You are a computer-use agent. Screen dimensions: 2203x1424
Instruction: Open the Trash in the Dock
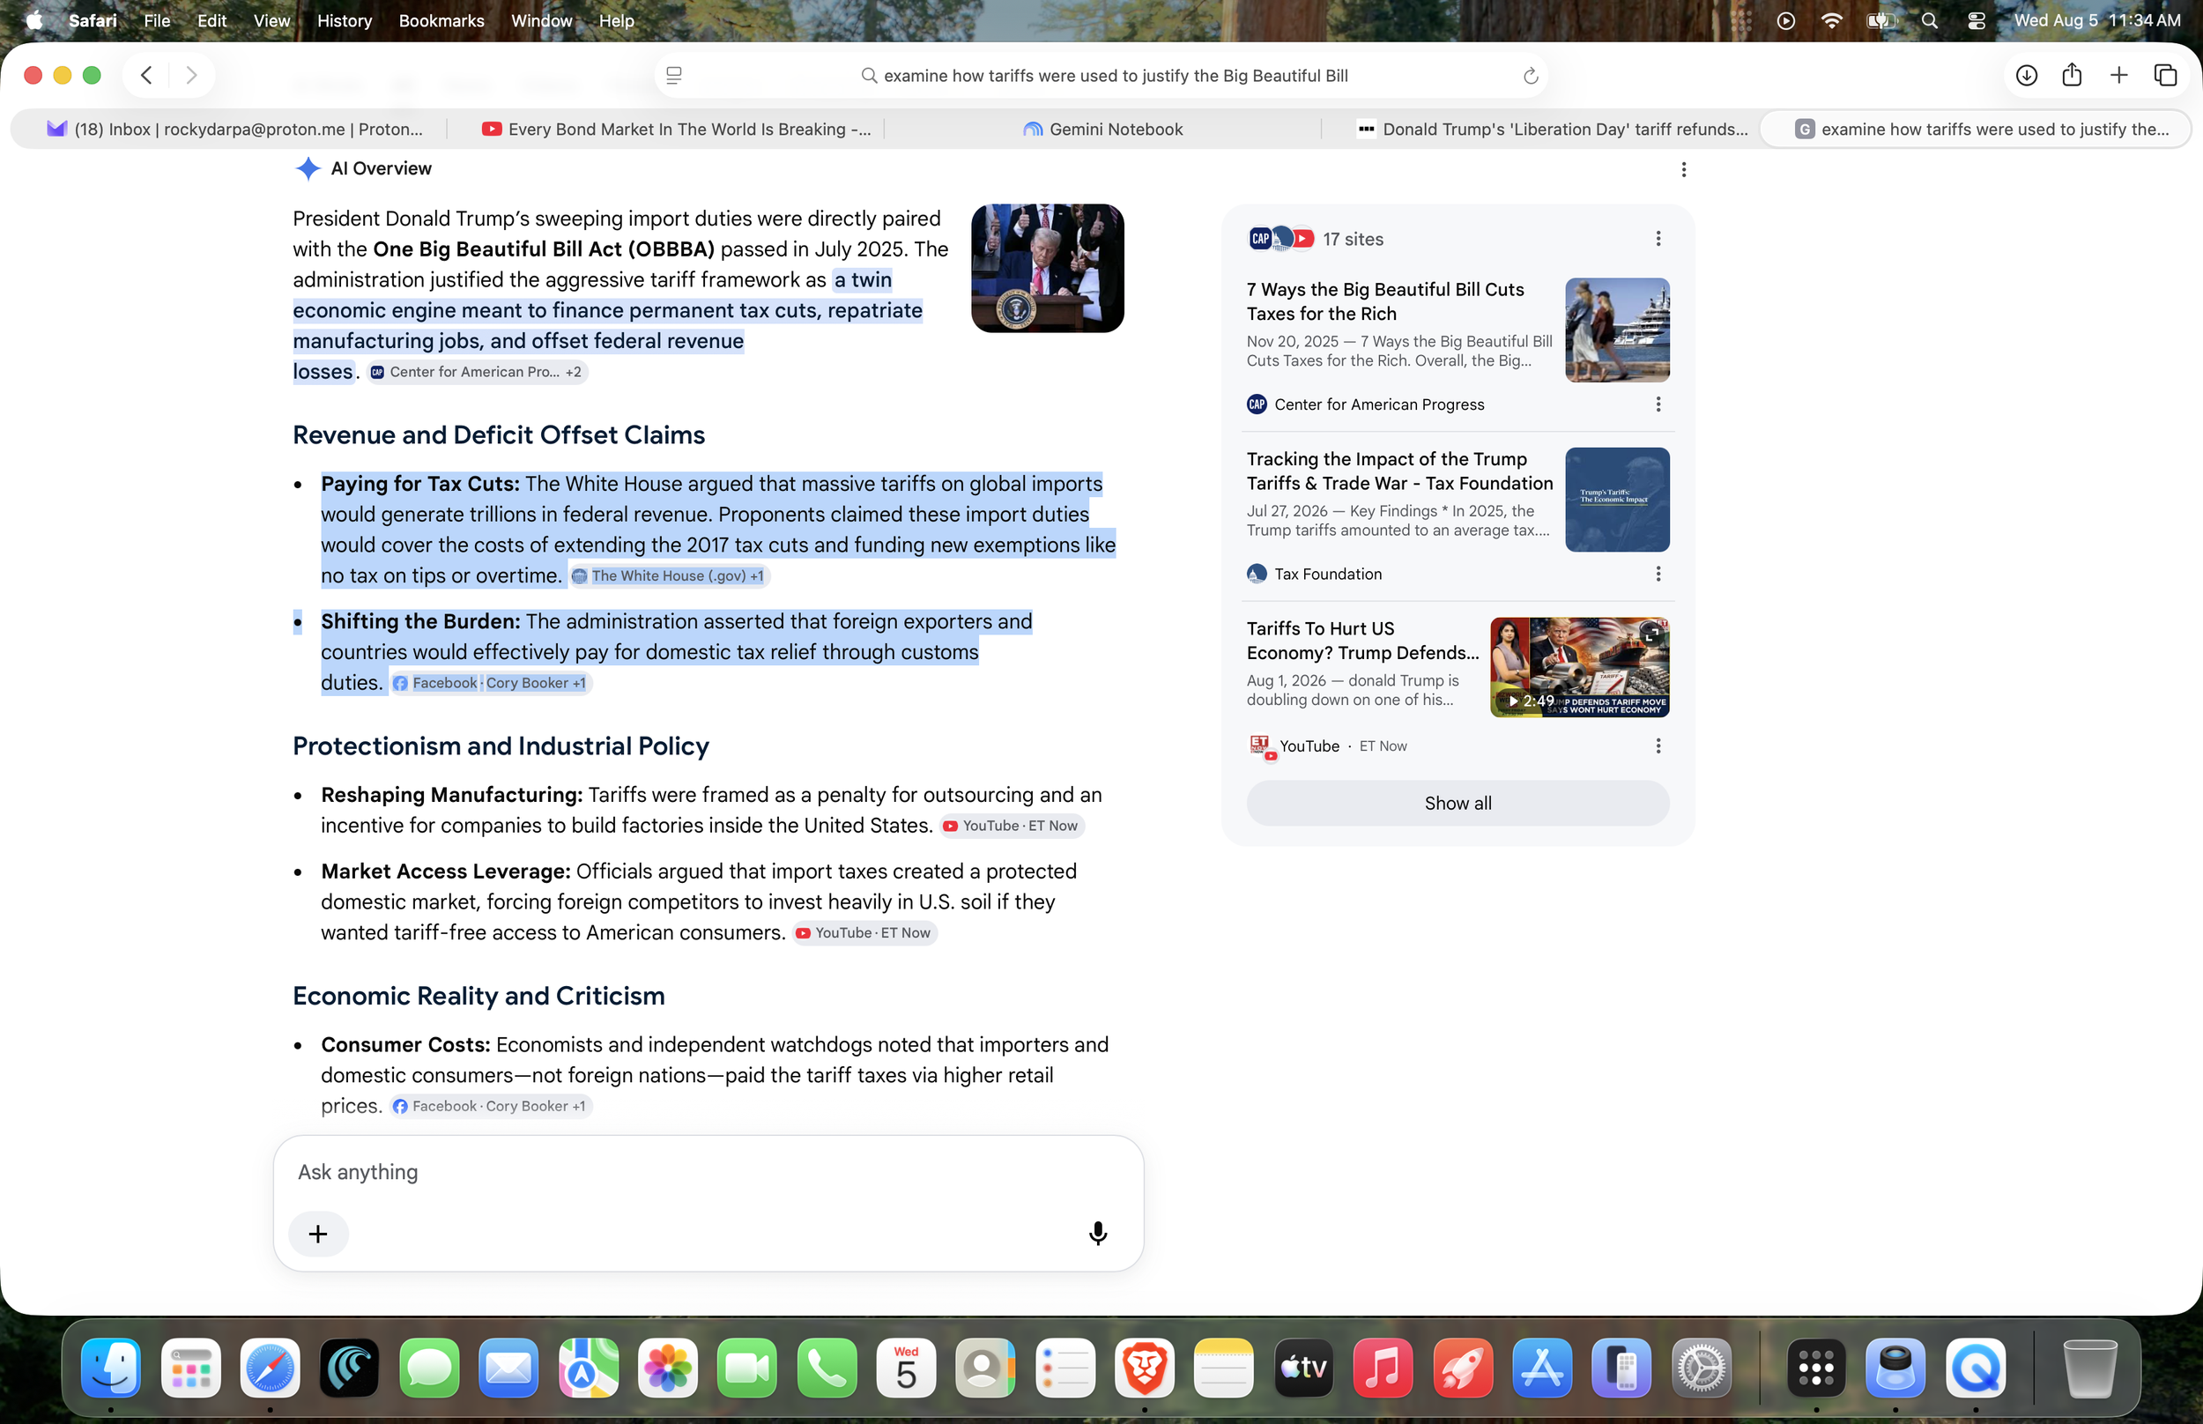(x=2089, y=1367)
